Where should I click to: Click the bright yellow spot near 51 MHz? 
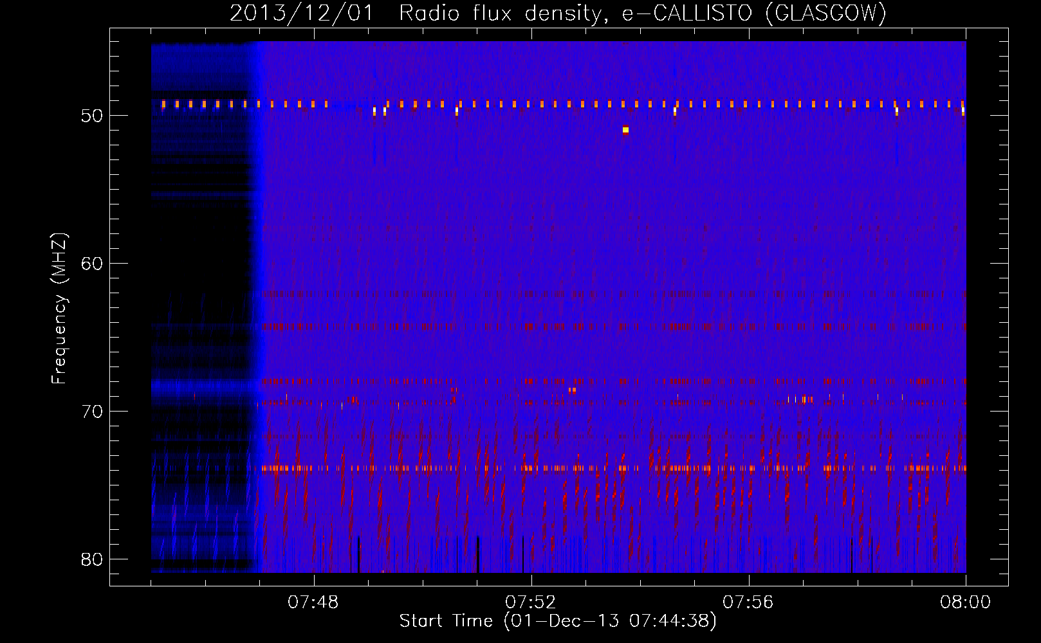[625, 130]
